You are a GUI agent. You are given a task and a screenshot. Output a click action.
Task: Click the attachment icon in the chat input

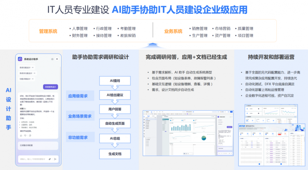50,159
